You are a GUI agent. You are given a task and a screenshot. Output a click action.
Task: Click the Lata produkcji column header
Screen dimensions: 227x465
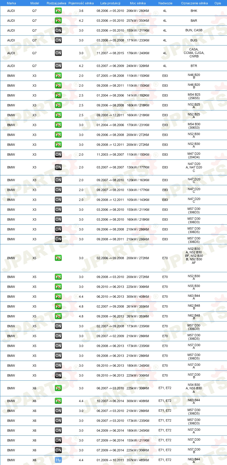click(x=110, y=3)
